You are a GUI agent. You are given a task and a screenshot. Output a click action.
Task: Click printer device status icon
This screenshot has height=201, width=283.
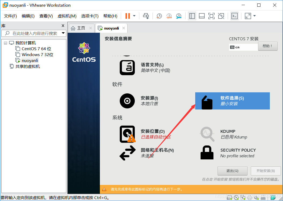point(250,198)
